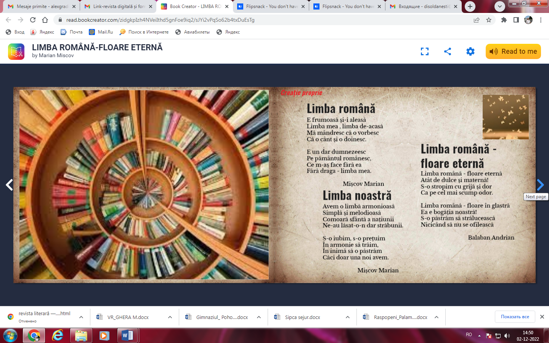
Task: Open Microsoft Word from the taskbar
Action: [x=127, y=335]
